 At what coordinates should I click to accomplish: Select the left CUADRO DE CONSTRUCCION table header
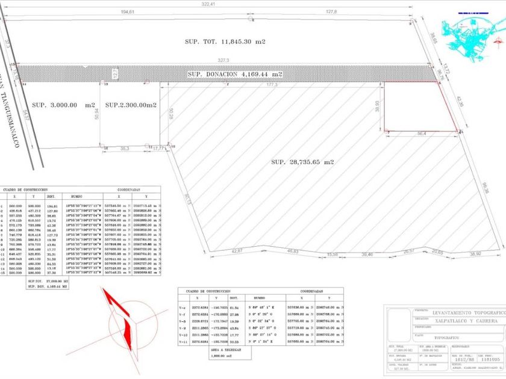[25, 190]
